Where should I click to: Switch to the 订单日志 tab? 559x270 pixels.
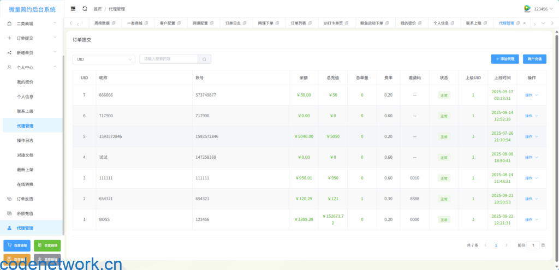(x=235, y=23)
